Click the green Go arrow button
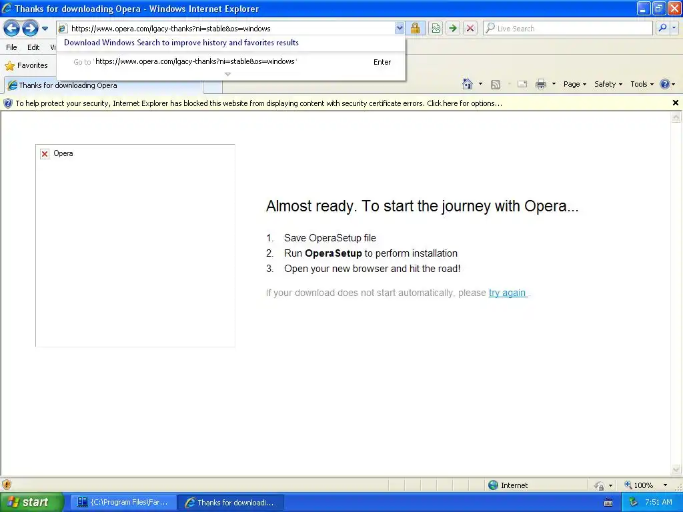Image resolution: width=683 pixels, height=512 pixels. coord(453,29)
